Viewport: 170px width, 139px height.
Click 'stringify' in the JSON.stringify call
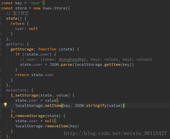pyautogui.click(x=96, y=106)
